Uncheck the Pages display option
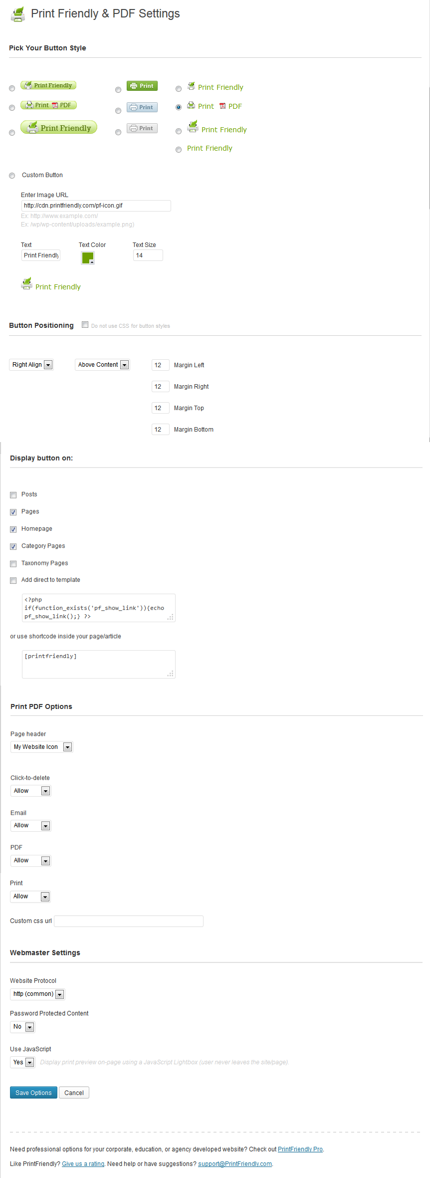Screen dimensions: 430x1178 point(13,512)
